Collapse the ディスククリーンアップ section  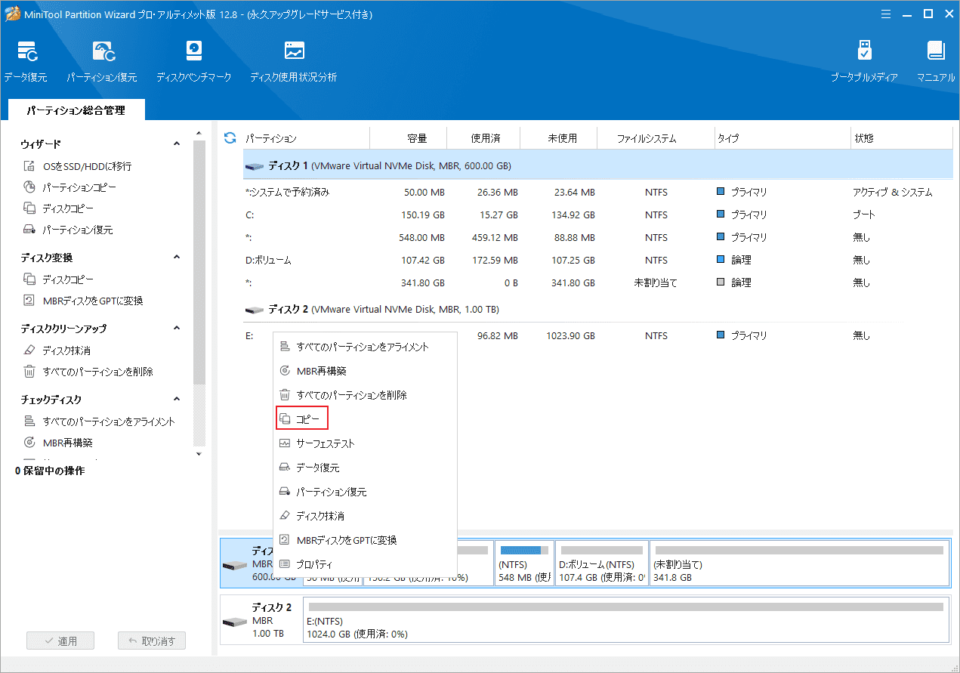(x=177, y=329)
